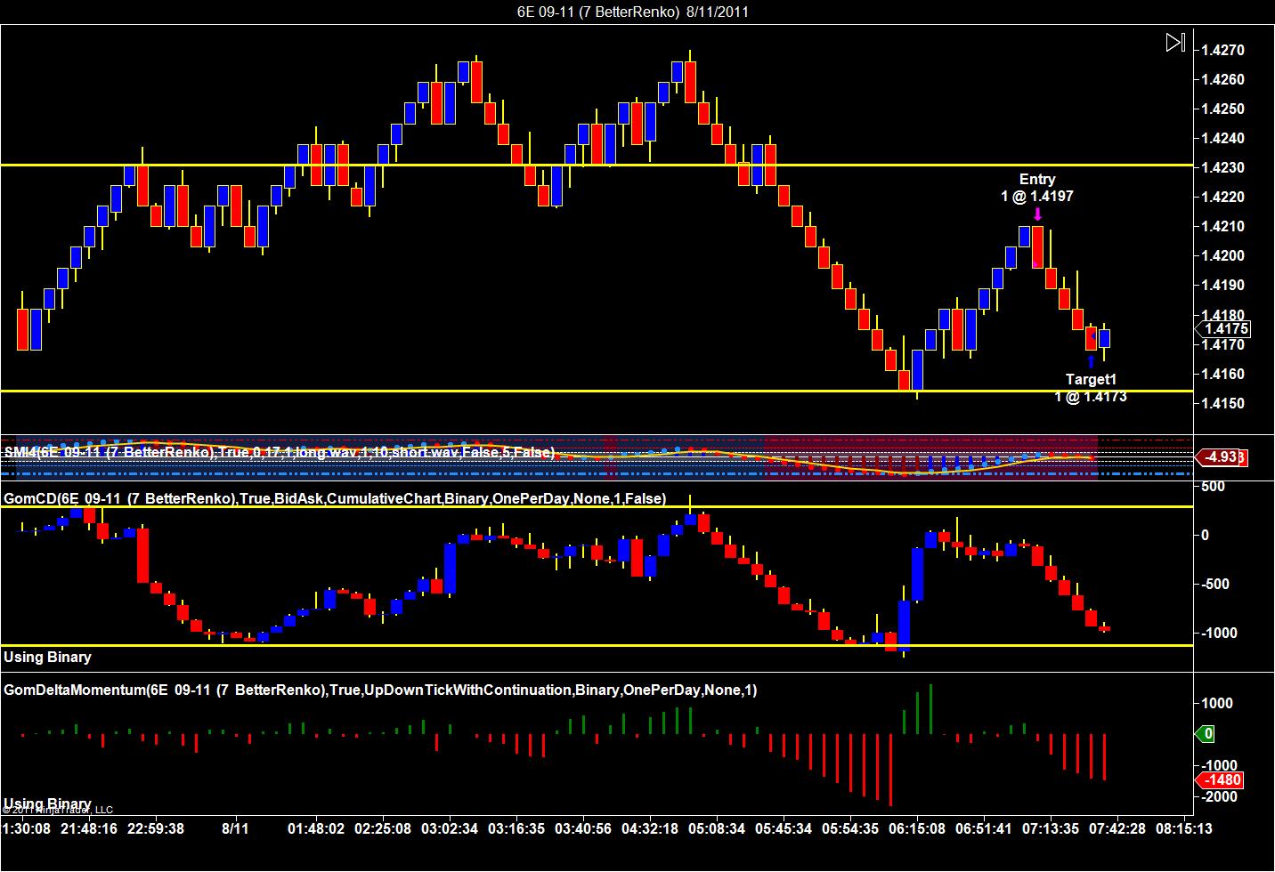Click the 1000 label on momentum axis
The image size is (1275, 872).
1217,704
